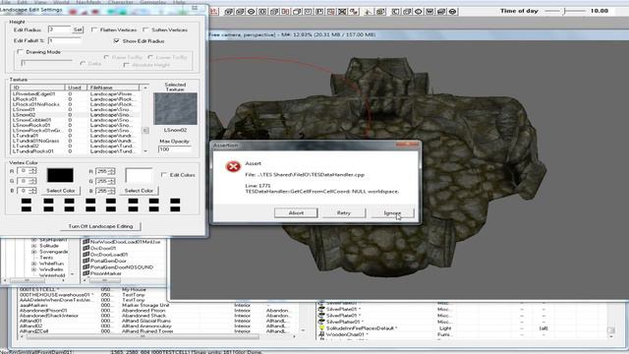Select the Tents tree item
This screenshot has height=354, width=629.
[46, 258]
